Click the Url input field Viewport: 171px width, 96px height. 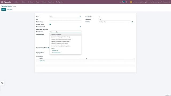65,19
